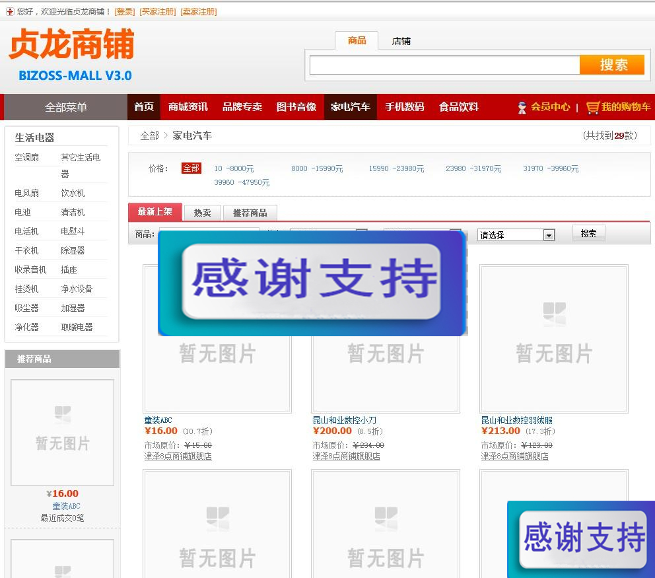Viewport: 655px width, 578px height.
Task: Open product 昆山和业数控羽绒服
Action: coord(517,420)
